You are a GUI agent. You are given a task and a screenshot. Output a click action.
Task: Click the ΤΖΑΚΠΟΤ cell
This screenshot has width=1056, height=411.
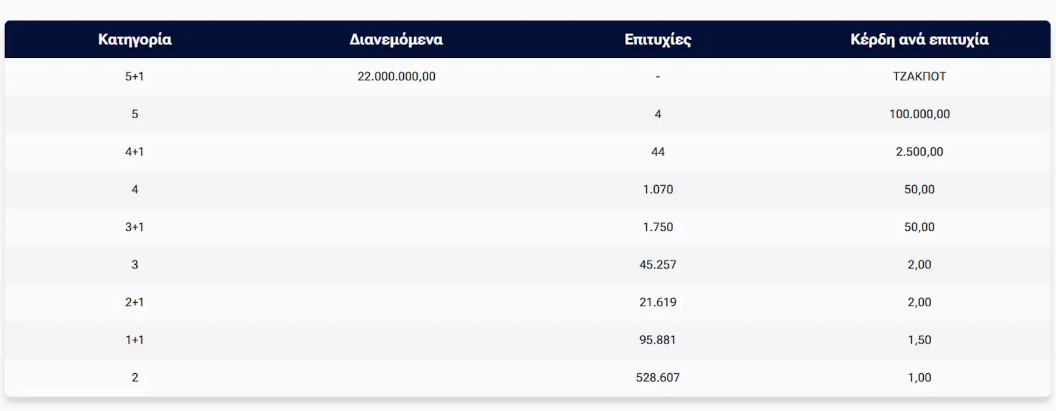pos(919,77)
